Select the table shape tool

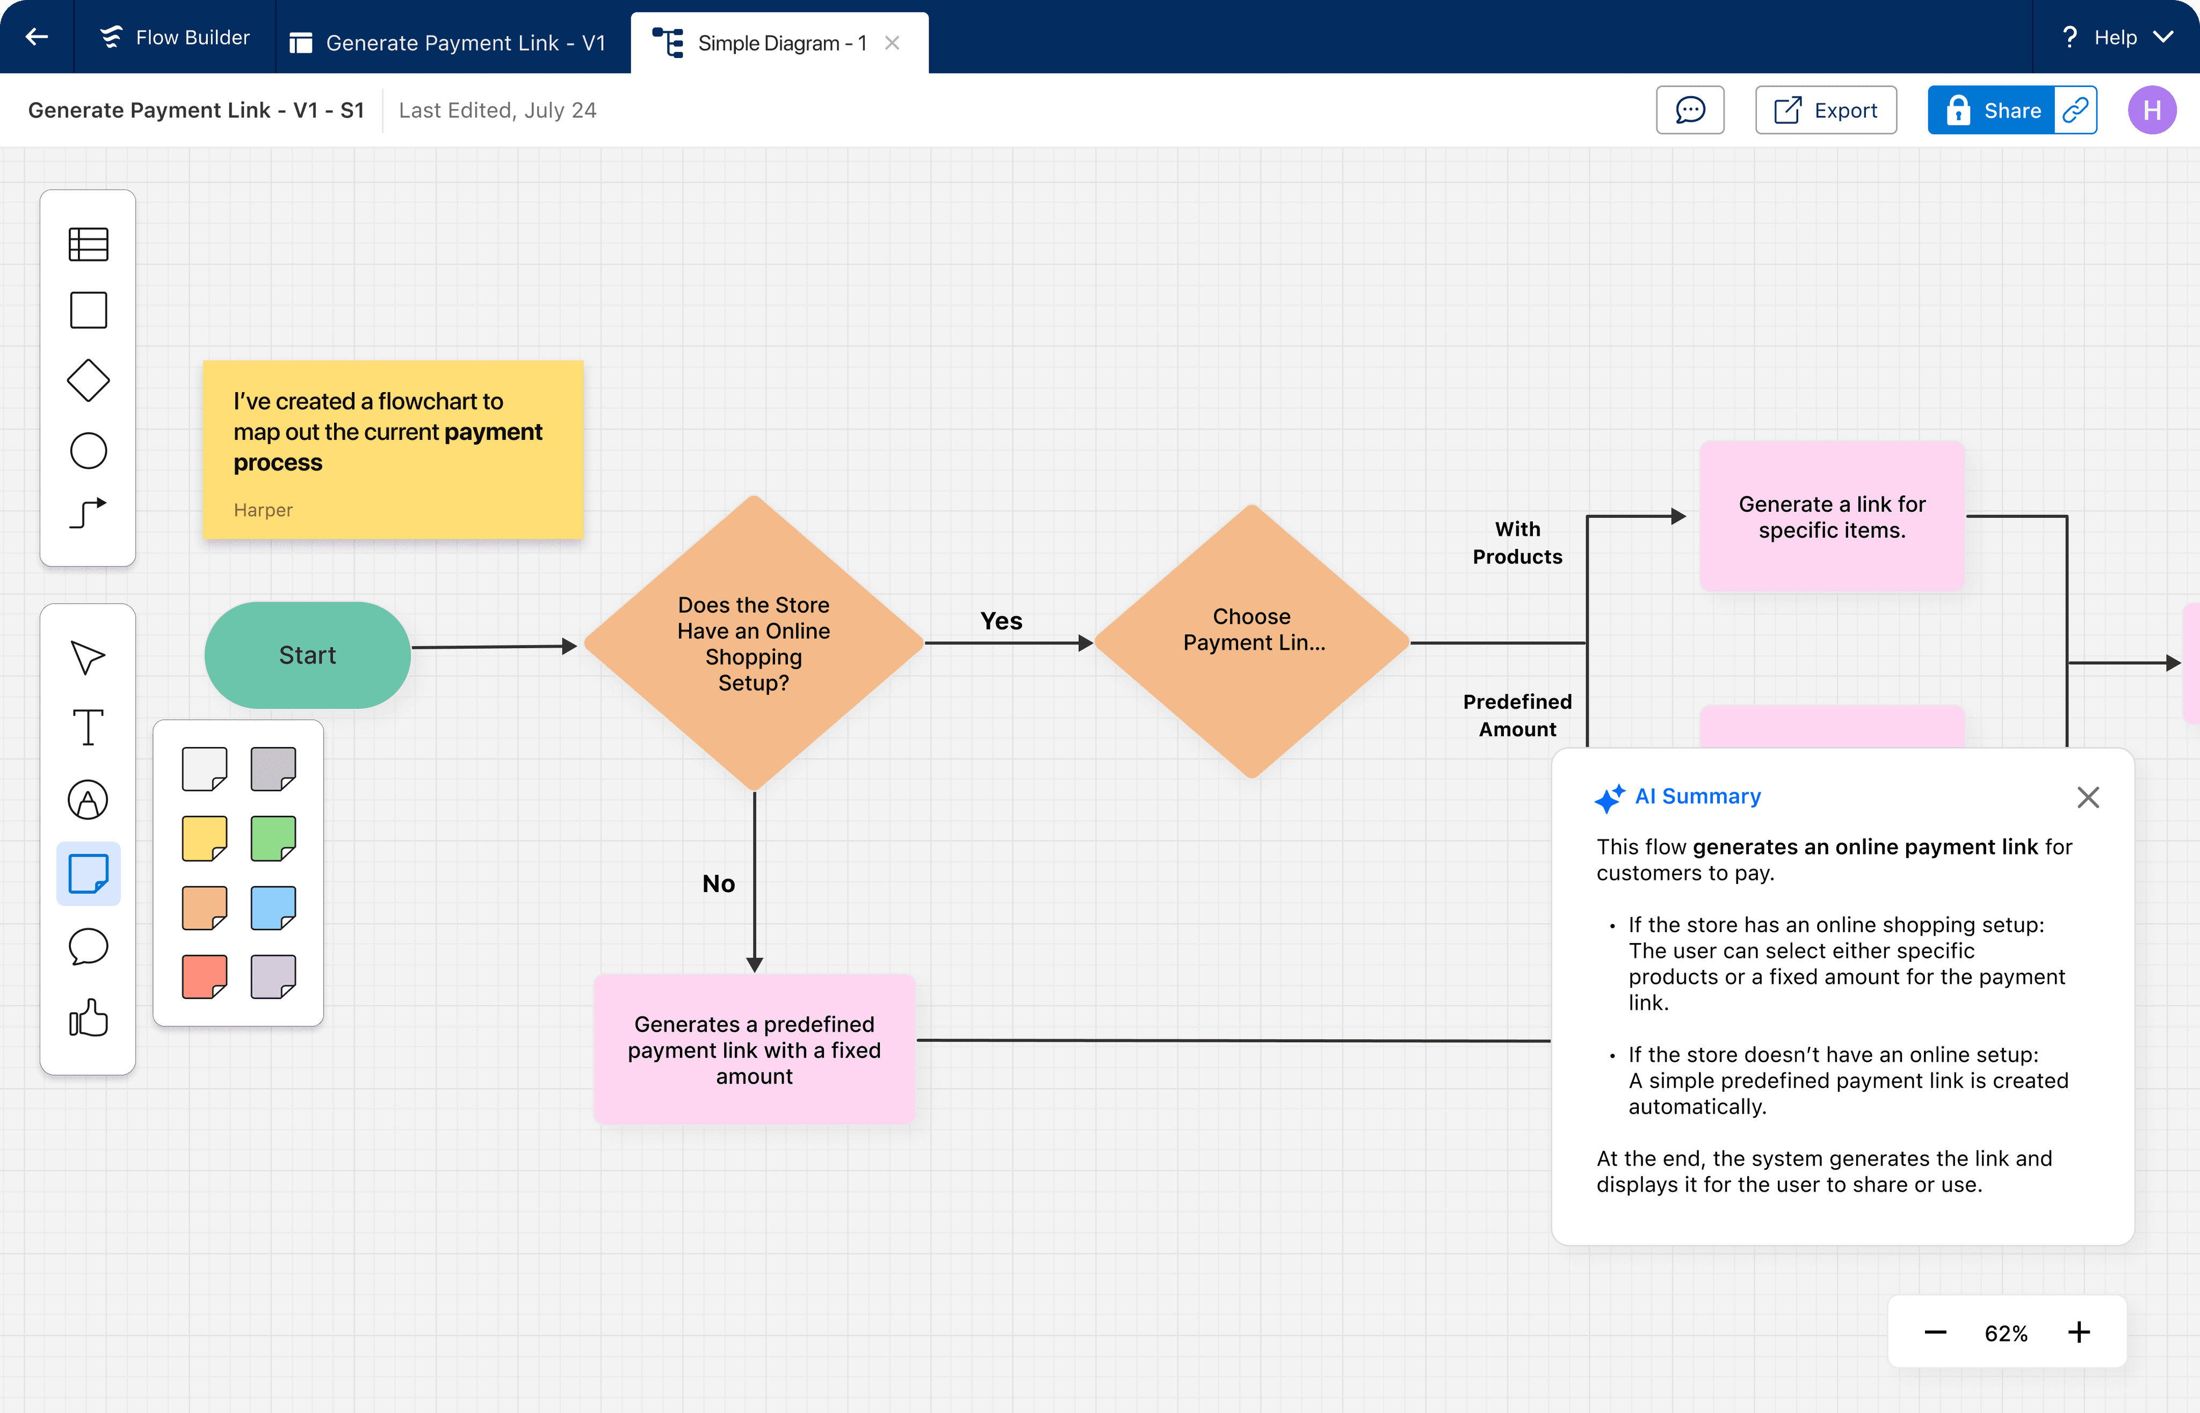88,244
